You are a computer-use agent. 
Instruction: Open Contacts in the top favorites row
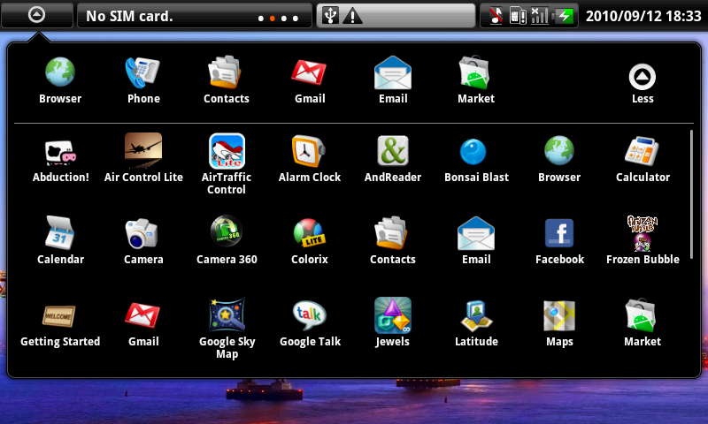(x=227, y=80)
